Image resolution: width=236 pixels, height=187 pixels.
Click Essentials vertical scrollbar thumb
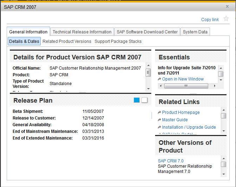point(221,74)
